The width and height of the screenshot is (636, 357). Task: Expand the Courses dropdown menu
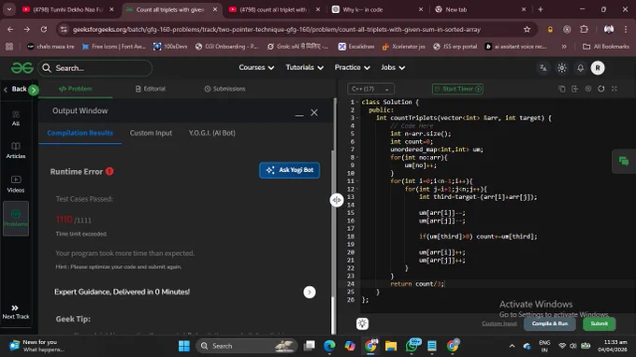click(256, 67)
